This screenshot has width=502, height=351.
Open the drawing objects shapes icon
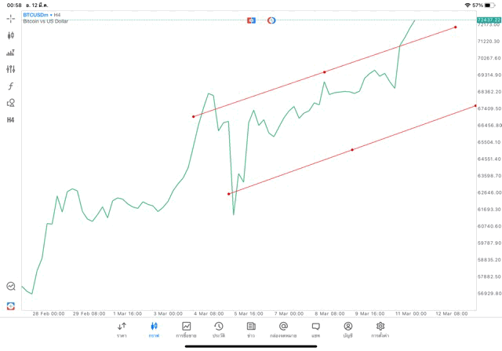[11, 103]
